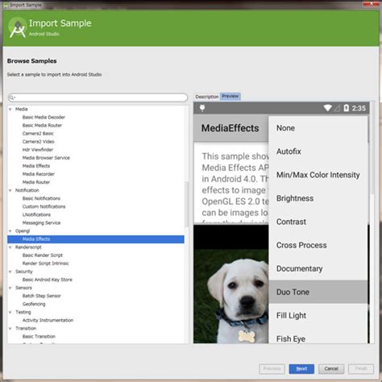This screenshot has width=382, height=382.
Task: Collapse the Media category
Action: pos(10,110)
